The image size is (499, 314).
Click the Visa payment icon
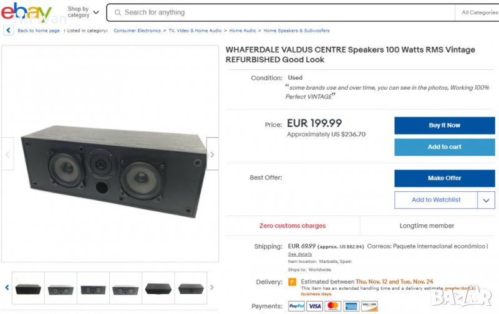point(315,306)
